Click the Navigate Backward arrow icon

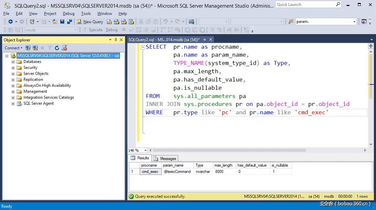point(11,22)
